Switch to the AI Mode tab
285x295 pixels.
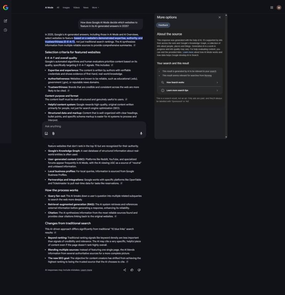[49, 7]
